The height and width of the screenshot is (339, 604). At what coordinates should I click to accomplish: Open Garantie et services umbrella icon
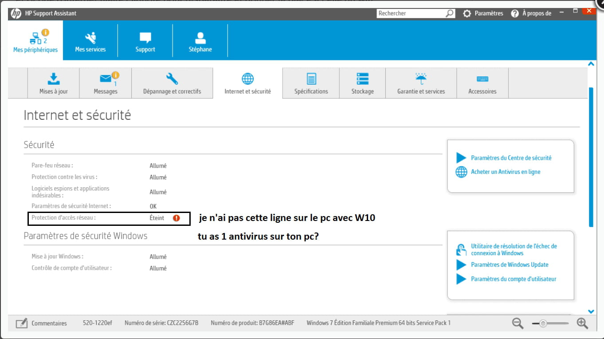coord(421,79)
